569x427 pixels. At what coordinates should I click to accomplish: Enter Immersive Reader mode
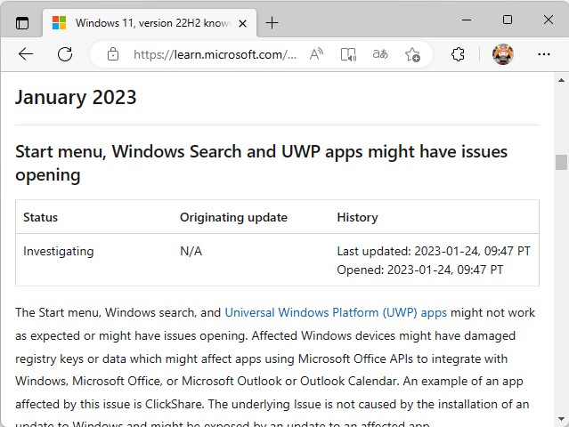tap(348, 54)
